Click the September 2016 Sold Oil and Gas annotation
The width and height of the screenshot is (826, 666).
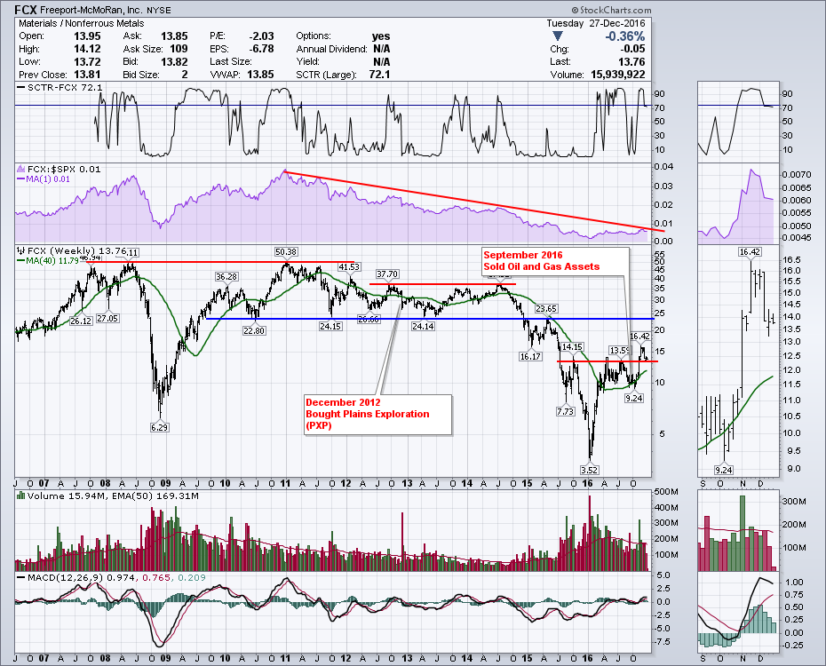pos(555,260)
